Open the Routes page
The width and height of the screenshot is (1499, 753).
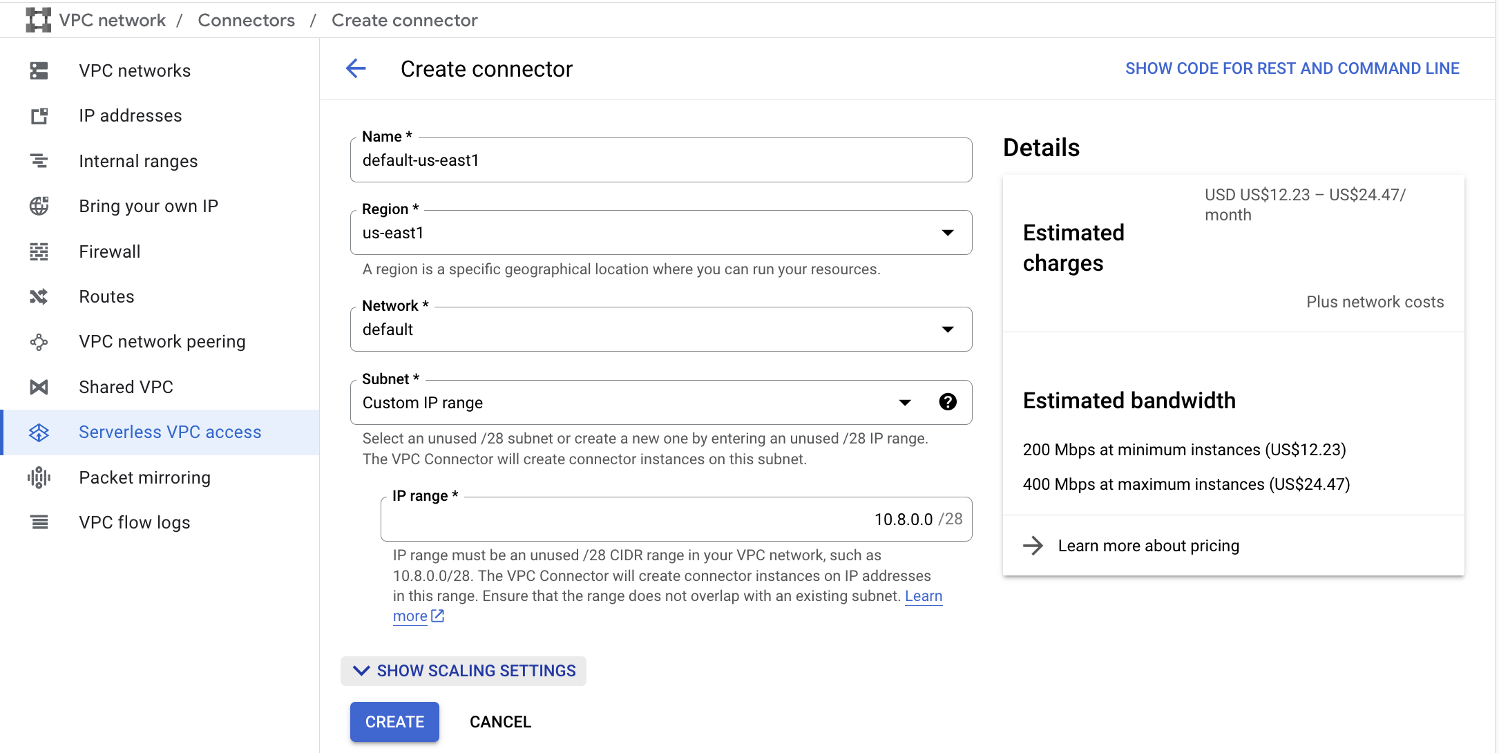[106, 296]
